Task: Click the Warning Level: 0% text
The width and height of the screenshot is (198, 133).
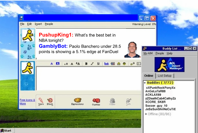Action: point(144,24)
